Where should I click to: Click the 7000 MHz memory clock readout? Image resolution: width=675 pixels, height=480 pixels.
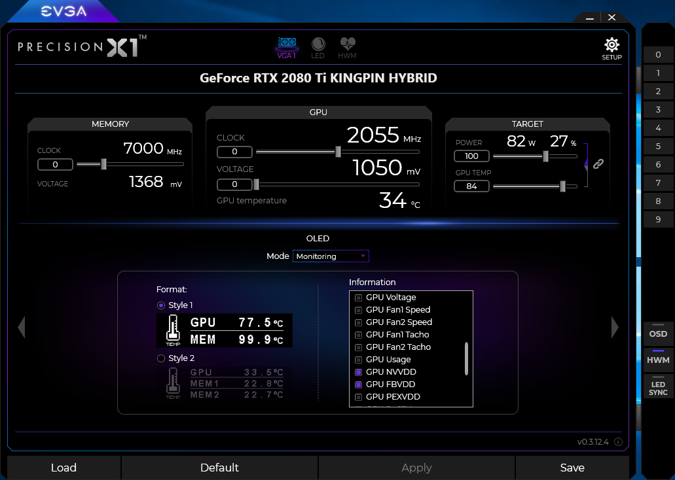tap(153, 148)
